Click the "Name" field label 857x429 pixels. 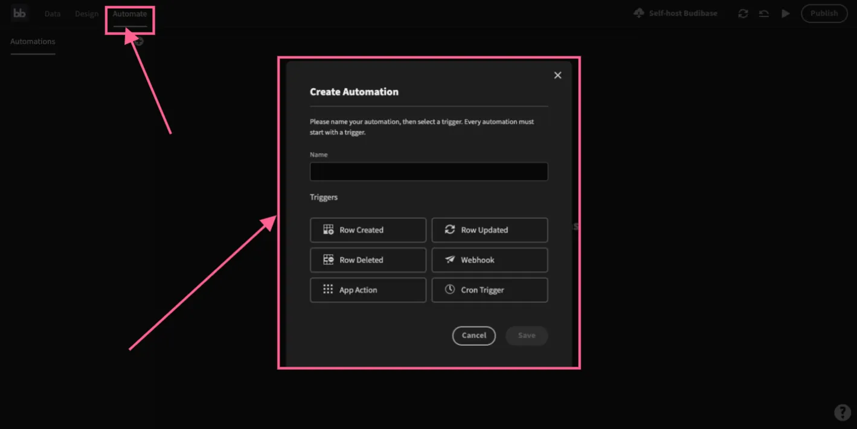click(x=319, y=154)
